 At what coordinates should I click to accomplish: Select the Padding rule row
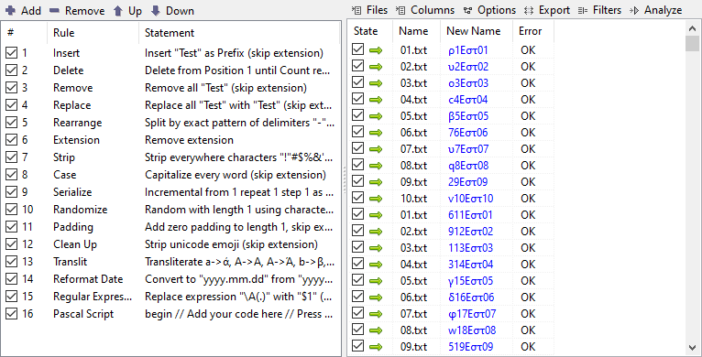click(x=170, y=227)
